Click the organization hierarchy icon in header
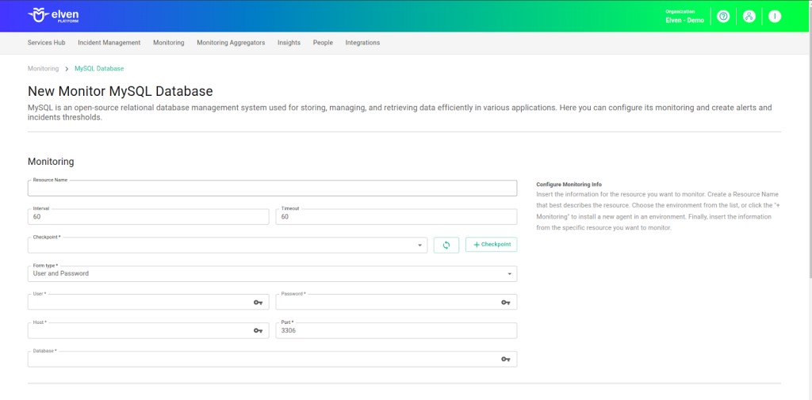 pyautogui.click(x=749, y=17)
